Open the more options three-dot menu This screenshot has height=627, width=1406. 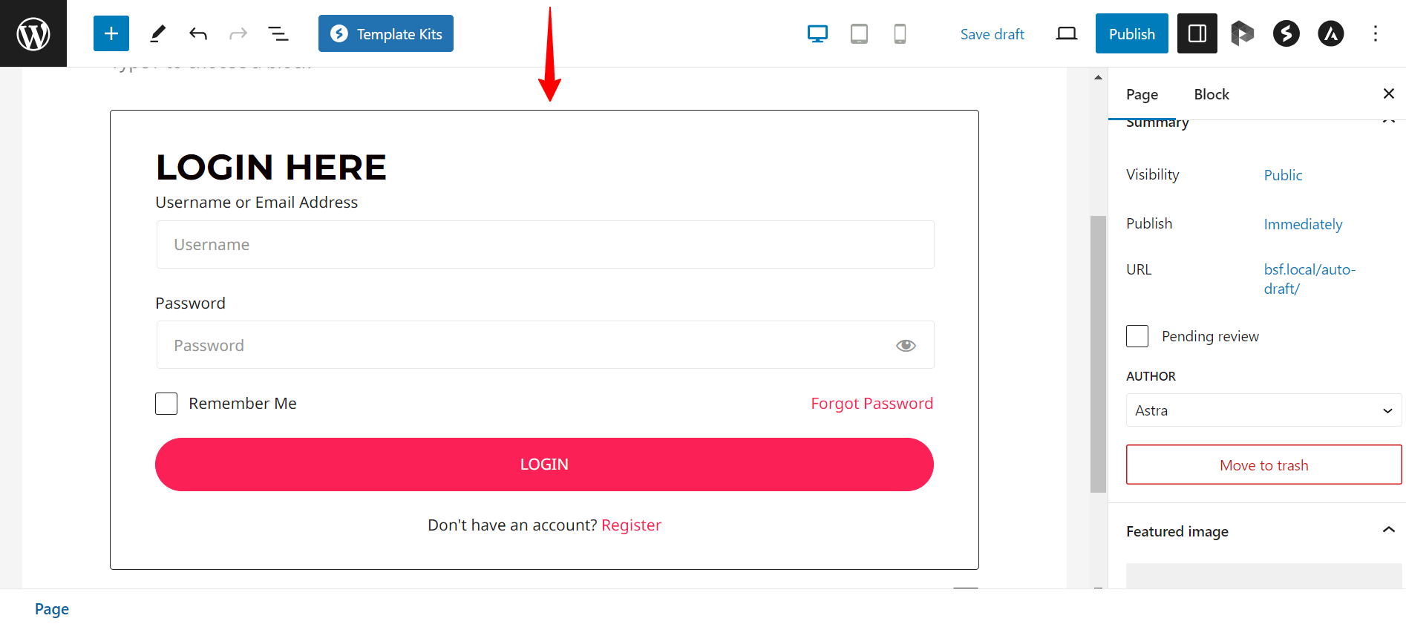point(1376,33)
